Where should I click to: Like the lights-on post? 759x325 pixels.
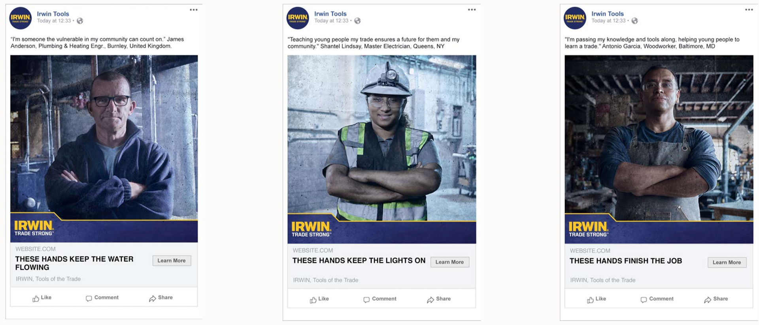[319, 299]
